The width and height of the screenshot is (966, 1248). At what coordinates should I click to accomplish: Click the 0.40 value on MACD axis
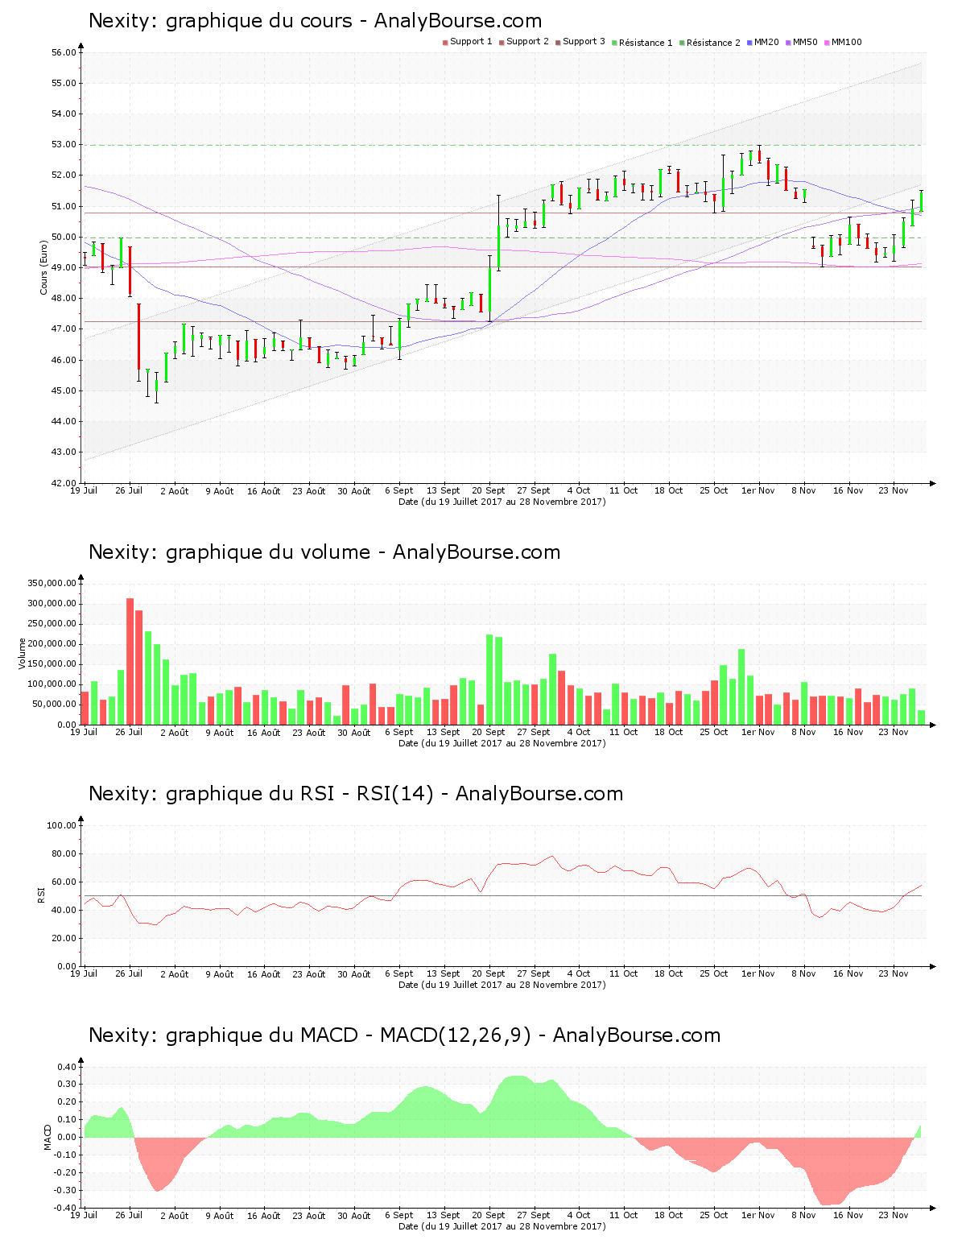tap(66, 1067)
